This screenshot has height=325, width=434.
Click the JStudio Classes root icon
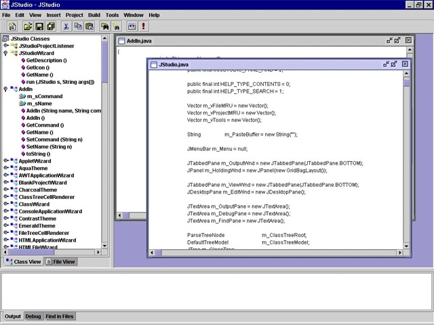[5, 39]
